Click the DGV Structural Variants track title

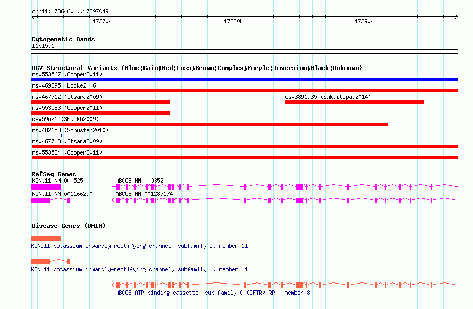197,68
